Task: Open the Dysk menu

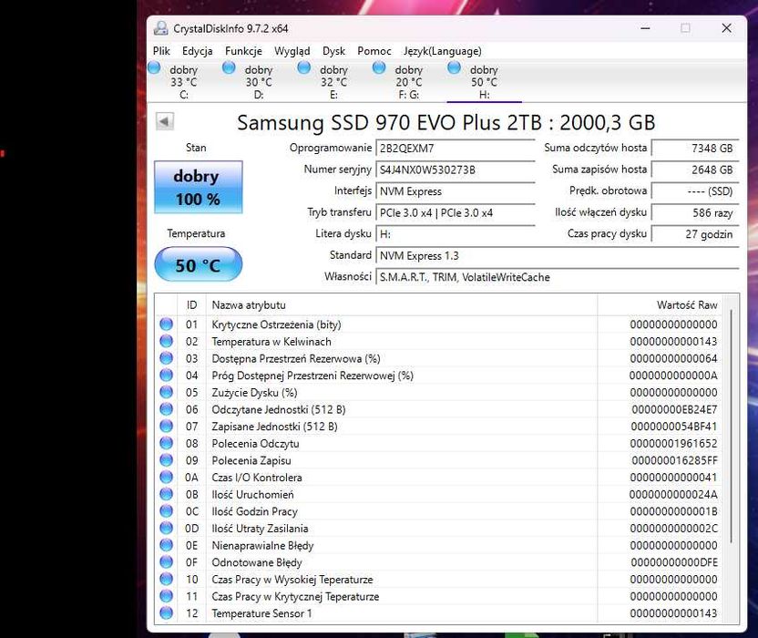Action: pos(333,51)
